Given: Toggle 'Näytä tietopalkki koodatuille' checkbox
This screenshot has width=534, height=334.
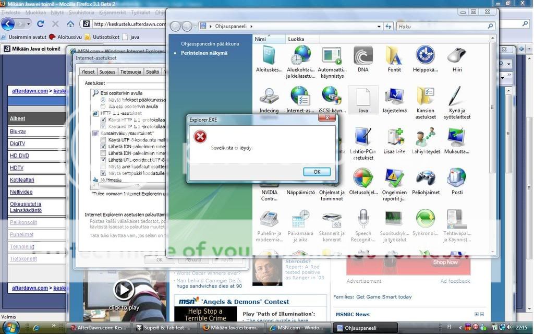Looking at the screenshot, I should coord(103,173).
